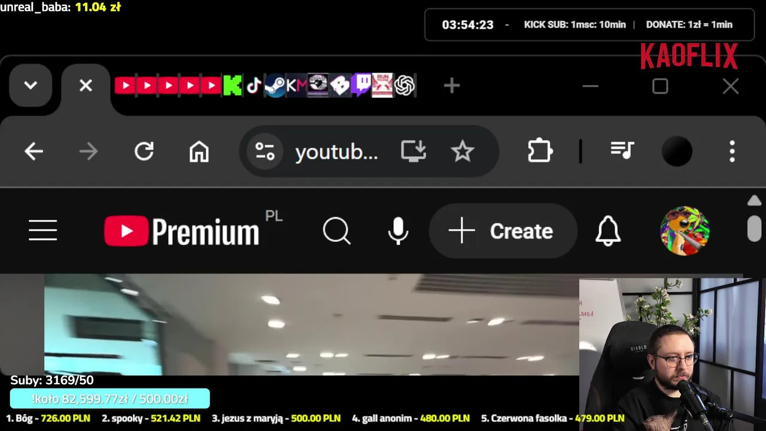This screenshot has height=431, width=766.
Task: Switch to the ChatGPT tab
Action: pos(405,86)
